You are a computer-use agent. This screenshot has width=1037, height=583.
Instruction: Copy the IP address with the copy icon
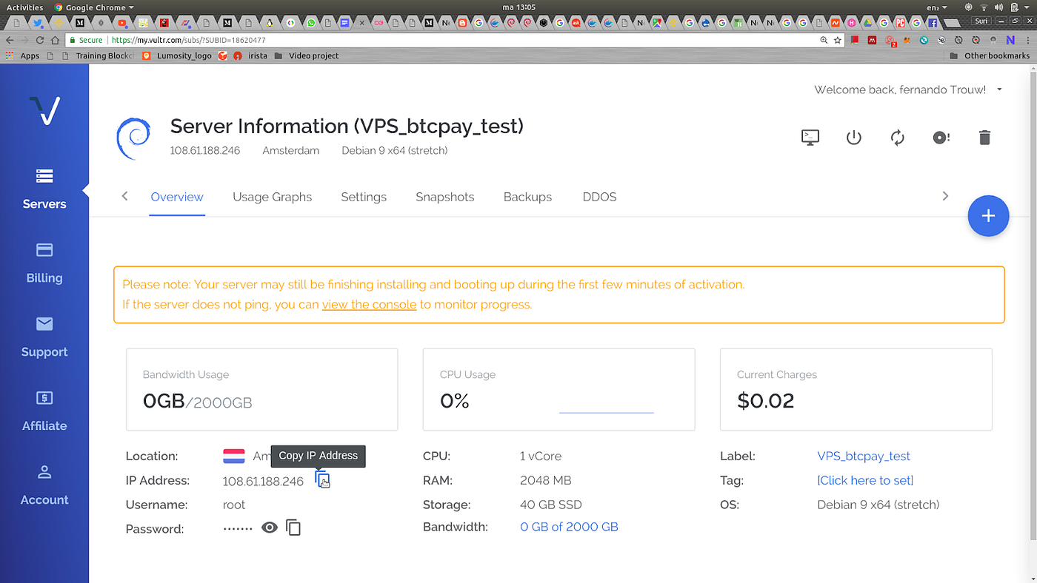[x=321, y=479]
